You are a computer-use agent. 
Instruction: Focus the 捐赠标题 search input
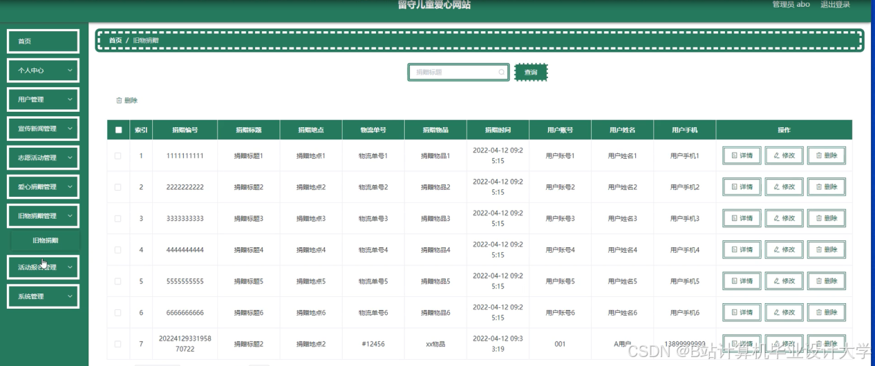pyautogui.click(x=458, y=72)
